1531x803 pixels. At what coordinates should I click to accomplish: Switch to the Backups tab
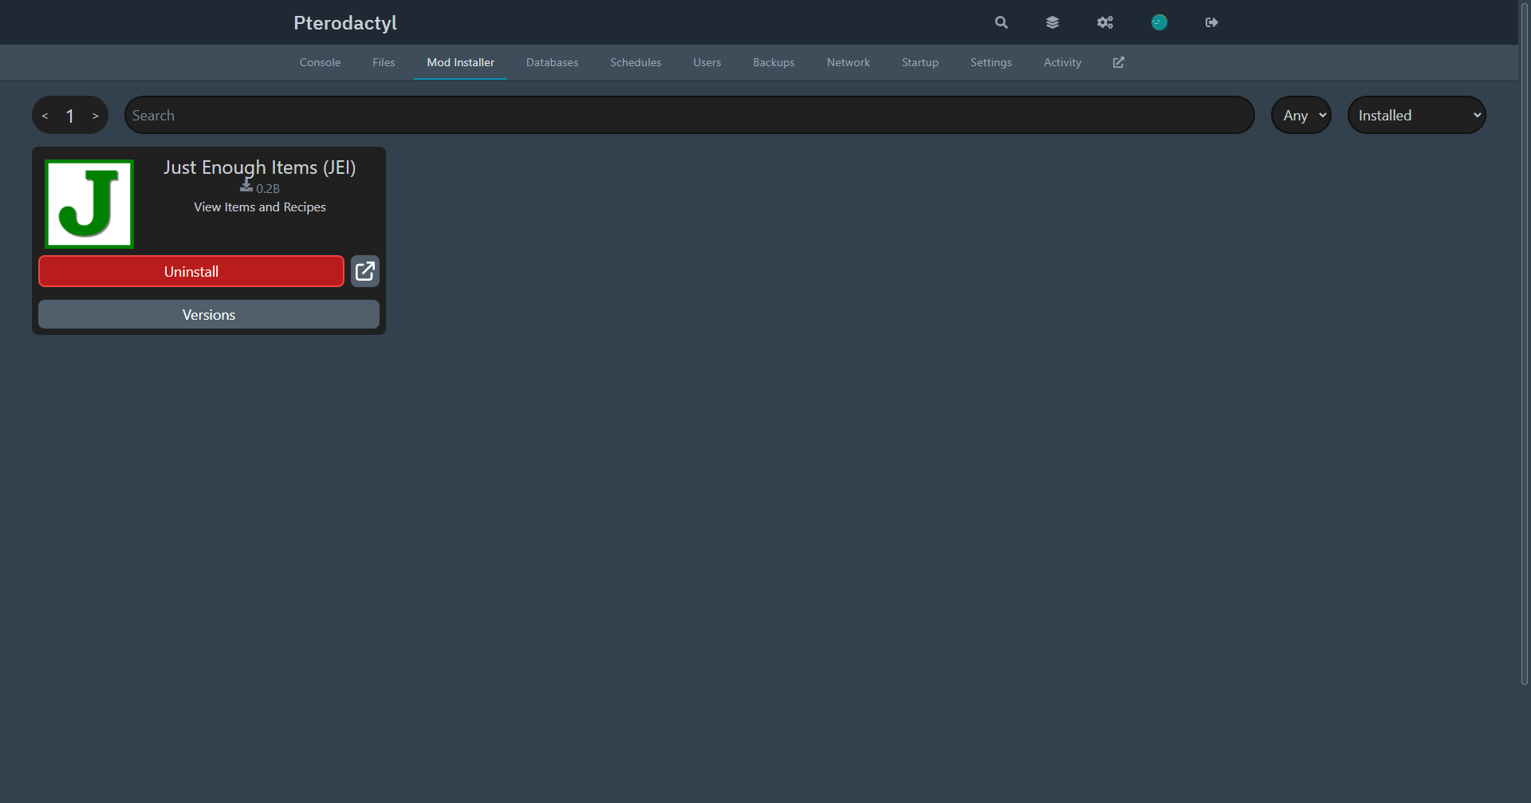coord(773,62)
